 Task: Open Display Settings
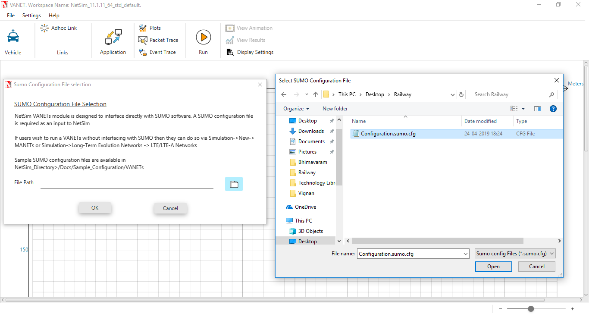pyautogui.click(x=250, y=52)
